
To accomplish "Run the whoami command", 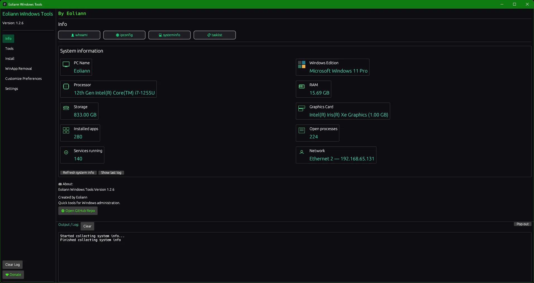I will click(x=79, y=35).
